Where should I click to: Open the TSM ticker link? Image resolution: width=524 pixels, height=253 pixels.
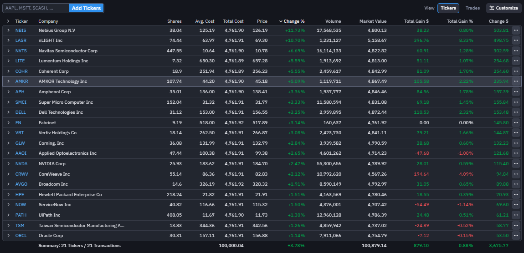(21, 225)
